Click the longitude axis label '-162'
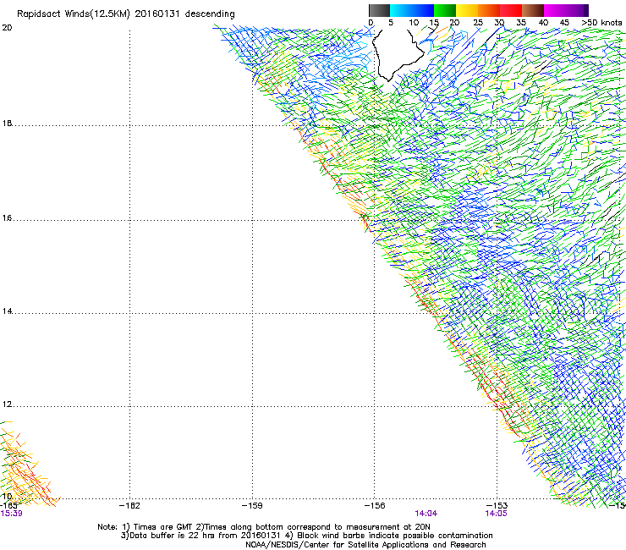Image resolution: width=626 pixels, height=550 pixels. (x=129, y=506)
